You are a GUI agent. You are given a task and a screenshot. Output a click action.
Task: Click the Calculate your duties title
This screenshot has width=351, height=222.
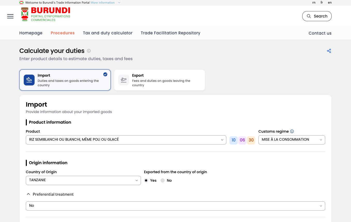click(52, 51)
